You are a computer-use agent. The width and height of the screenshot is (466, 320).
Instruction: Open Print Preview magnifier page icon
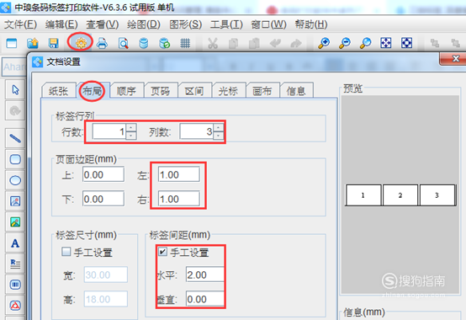coord(123,44)
